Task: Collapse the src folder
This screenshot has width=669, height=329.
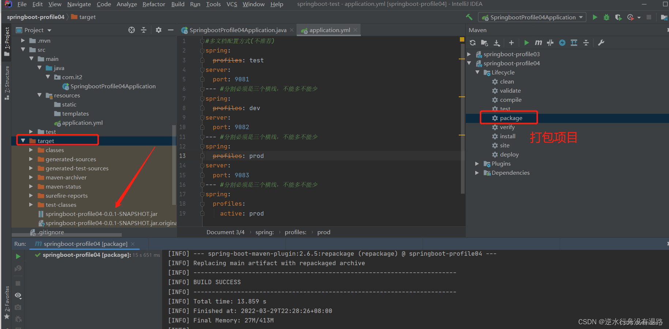Action: [x=23, y=50]
